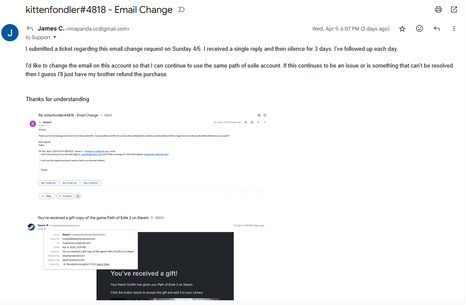Add emoji reaction to message
The width and height of the screenshot is (466, 305).
point(419,28)
